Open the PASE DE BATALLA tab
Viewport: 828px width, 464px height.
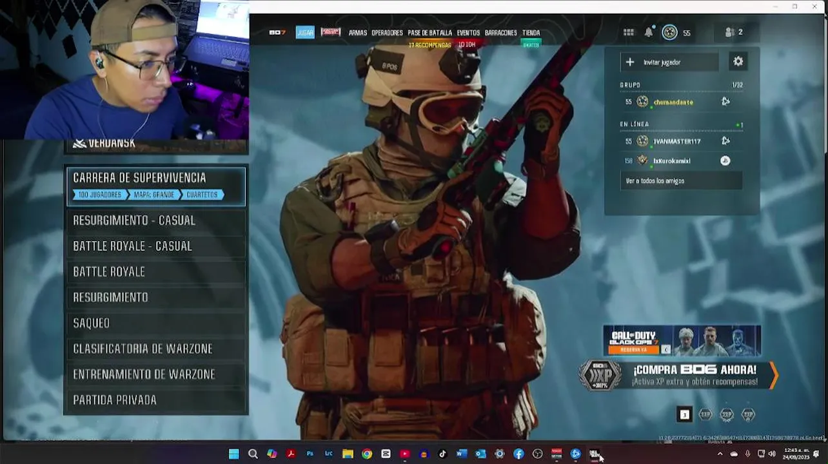pos(430,33)
